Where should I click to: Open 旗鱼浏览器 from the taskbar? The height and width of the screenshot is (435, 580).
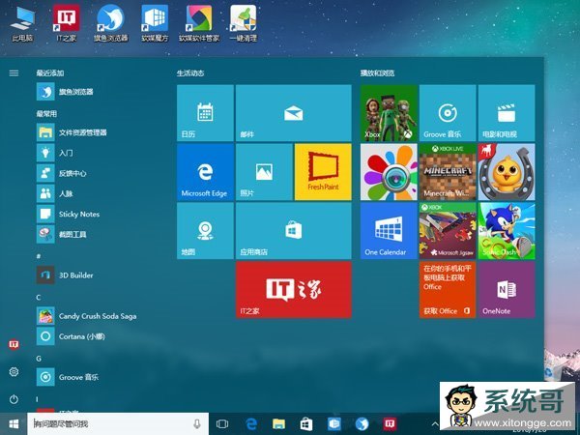(x=362, y=424)
